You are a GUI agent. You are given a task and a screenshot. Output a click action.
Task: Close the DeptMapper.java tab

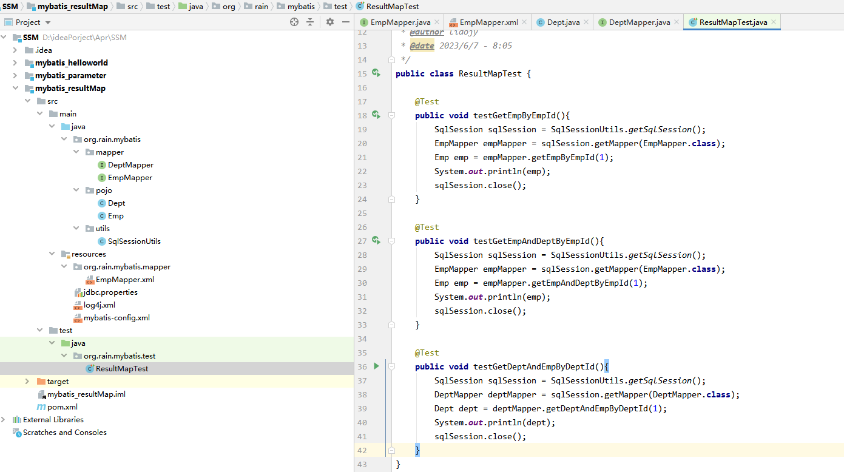click(677, 22)
